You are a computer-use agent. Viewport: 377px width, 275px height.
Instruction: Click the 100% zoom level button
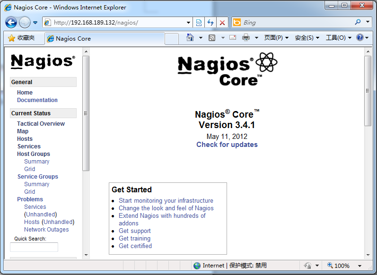(339, 266)
